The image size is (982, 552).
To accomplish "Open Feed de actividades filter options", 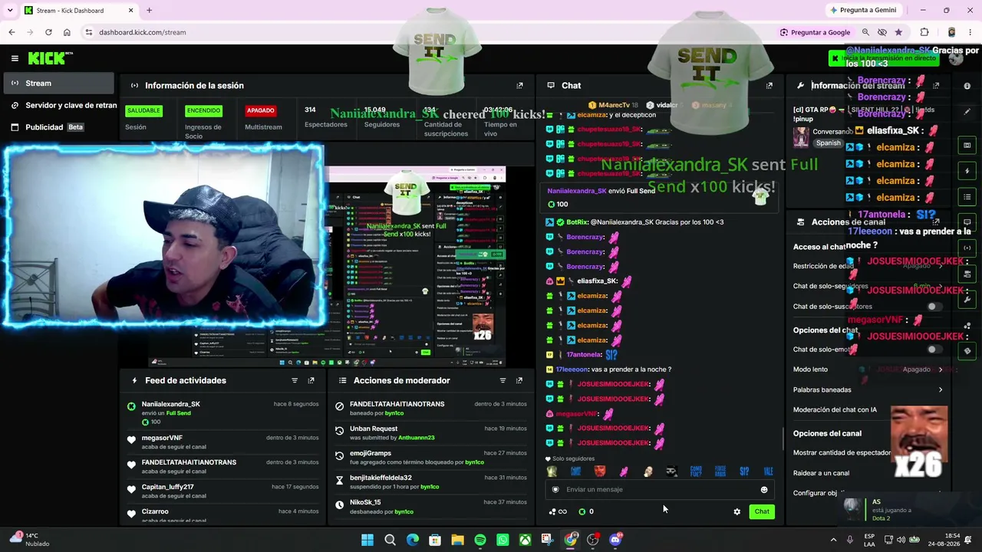I will coord(295,380).
